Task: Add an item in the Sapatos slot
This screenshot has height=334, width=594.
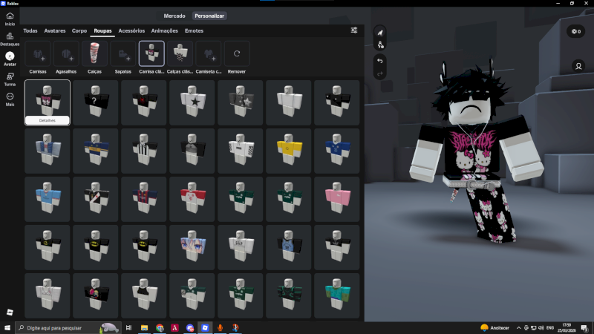Action: pos(123,53)
